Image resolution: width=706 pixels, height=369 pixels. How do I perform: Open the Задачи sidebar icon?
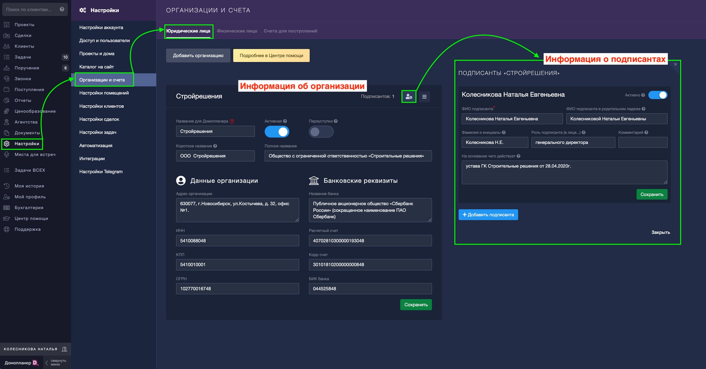click(x=7, y=57)
